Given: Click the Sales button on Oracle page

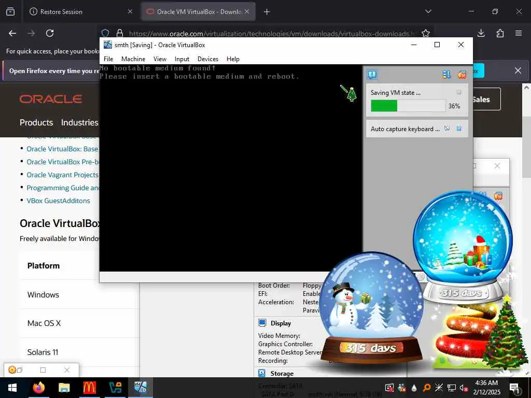Looking at the screenshot, I should click(x=486, y=99).
